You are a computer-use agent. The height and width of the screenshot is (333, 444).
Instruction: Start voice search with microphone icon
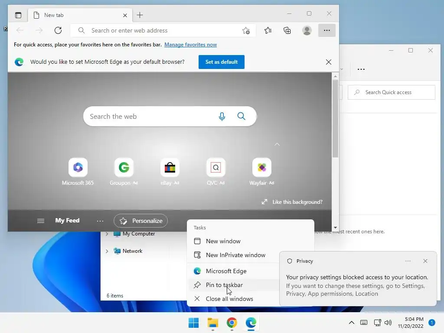222,116
